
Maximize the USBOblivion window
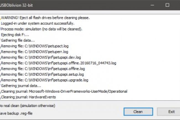(167, 5)
